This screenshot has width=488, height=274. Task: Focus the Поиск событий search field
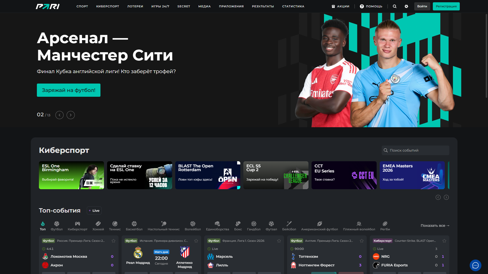click(x=415, y=150)
